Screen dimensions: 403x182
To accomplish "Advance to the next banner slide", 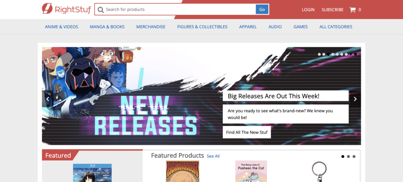I will click(x=355, y=99).
